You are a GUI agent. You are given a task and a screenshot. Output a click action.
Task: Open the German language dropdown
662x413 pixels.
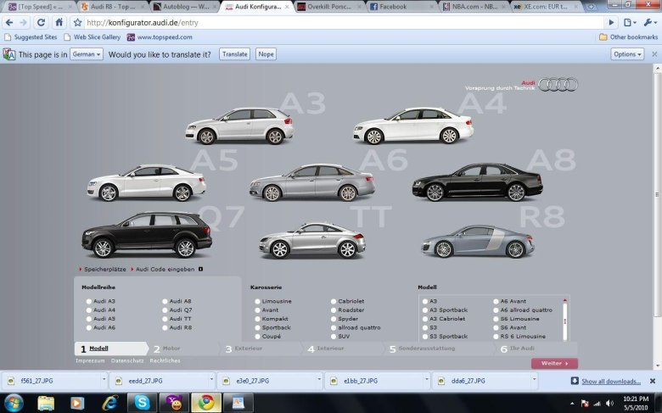[x=87, y=53]
